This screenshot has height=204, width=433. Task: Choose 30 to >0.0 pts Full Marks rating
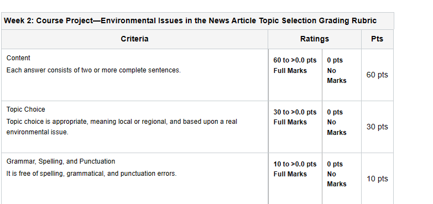click(x=295, y=117)
